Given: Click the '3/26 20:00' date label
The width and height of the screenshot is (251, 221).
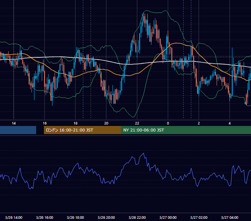Looking at the screenshot, I should tap(106, 217).
